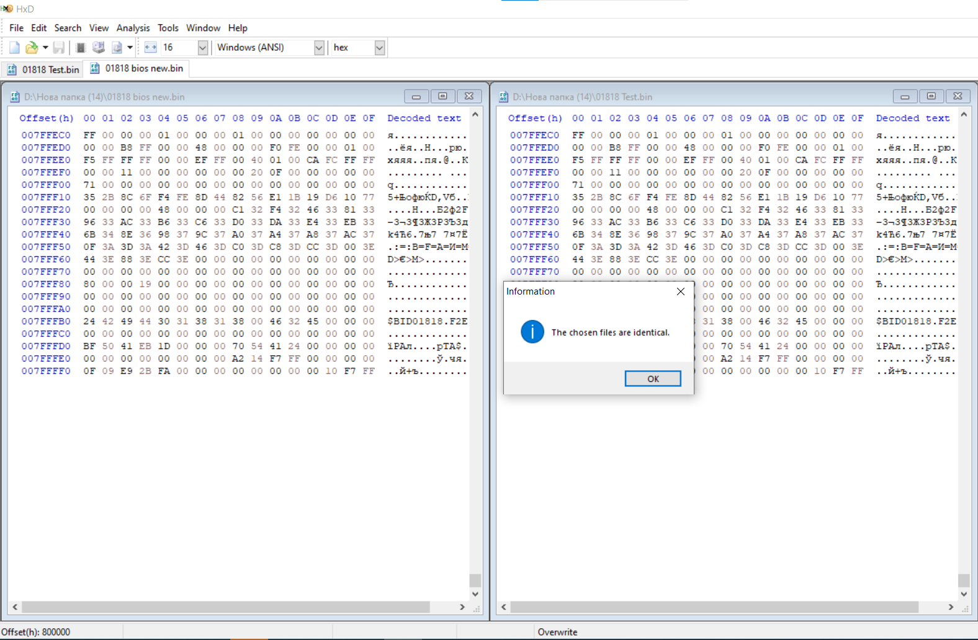Click the down arrow of Test.bin vertical scrollbar
Viewport: 978px width, 640px height.
pyautogui.click(x=964, y=594)
